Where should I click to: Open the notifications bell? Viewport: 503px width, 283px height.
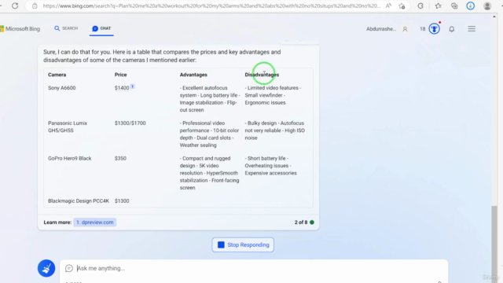click(x=452, y=29)
